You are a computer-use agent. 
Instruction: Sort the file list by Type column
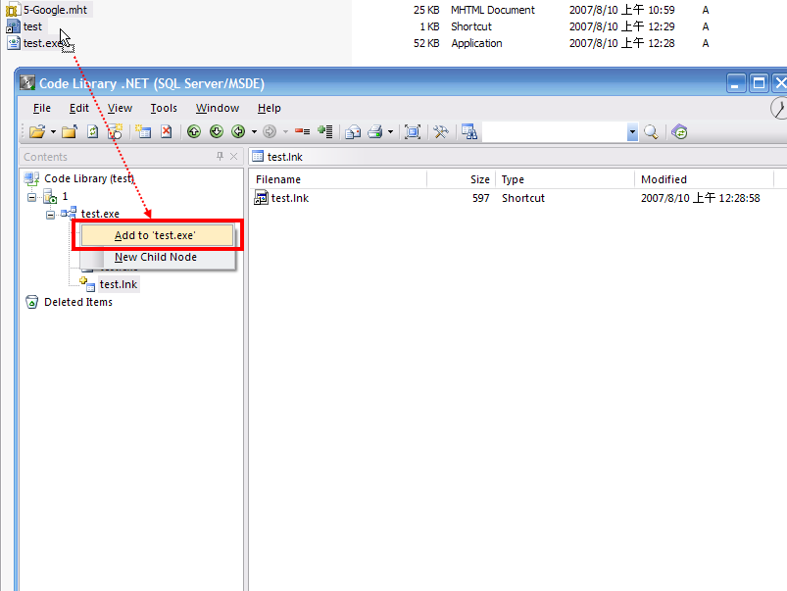coord(566,179)
